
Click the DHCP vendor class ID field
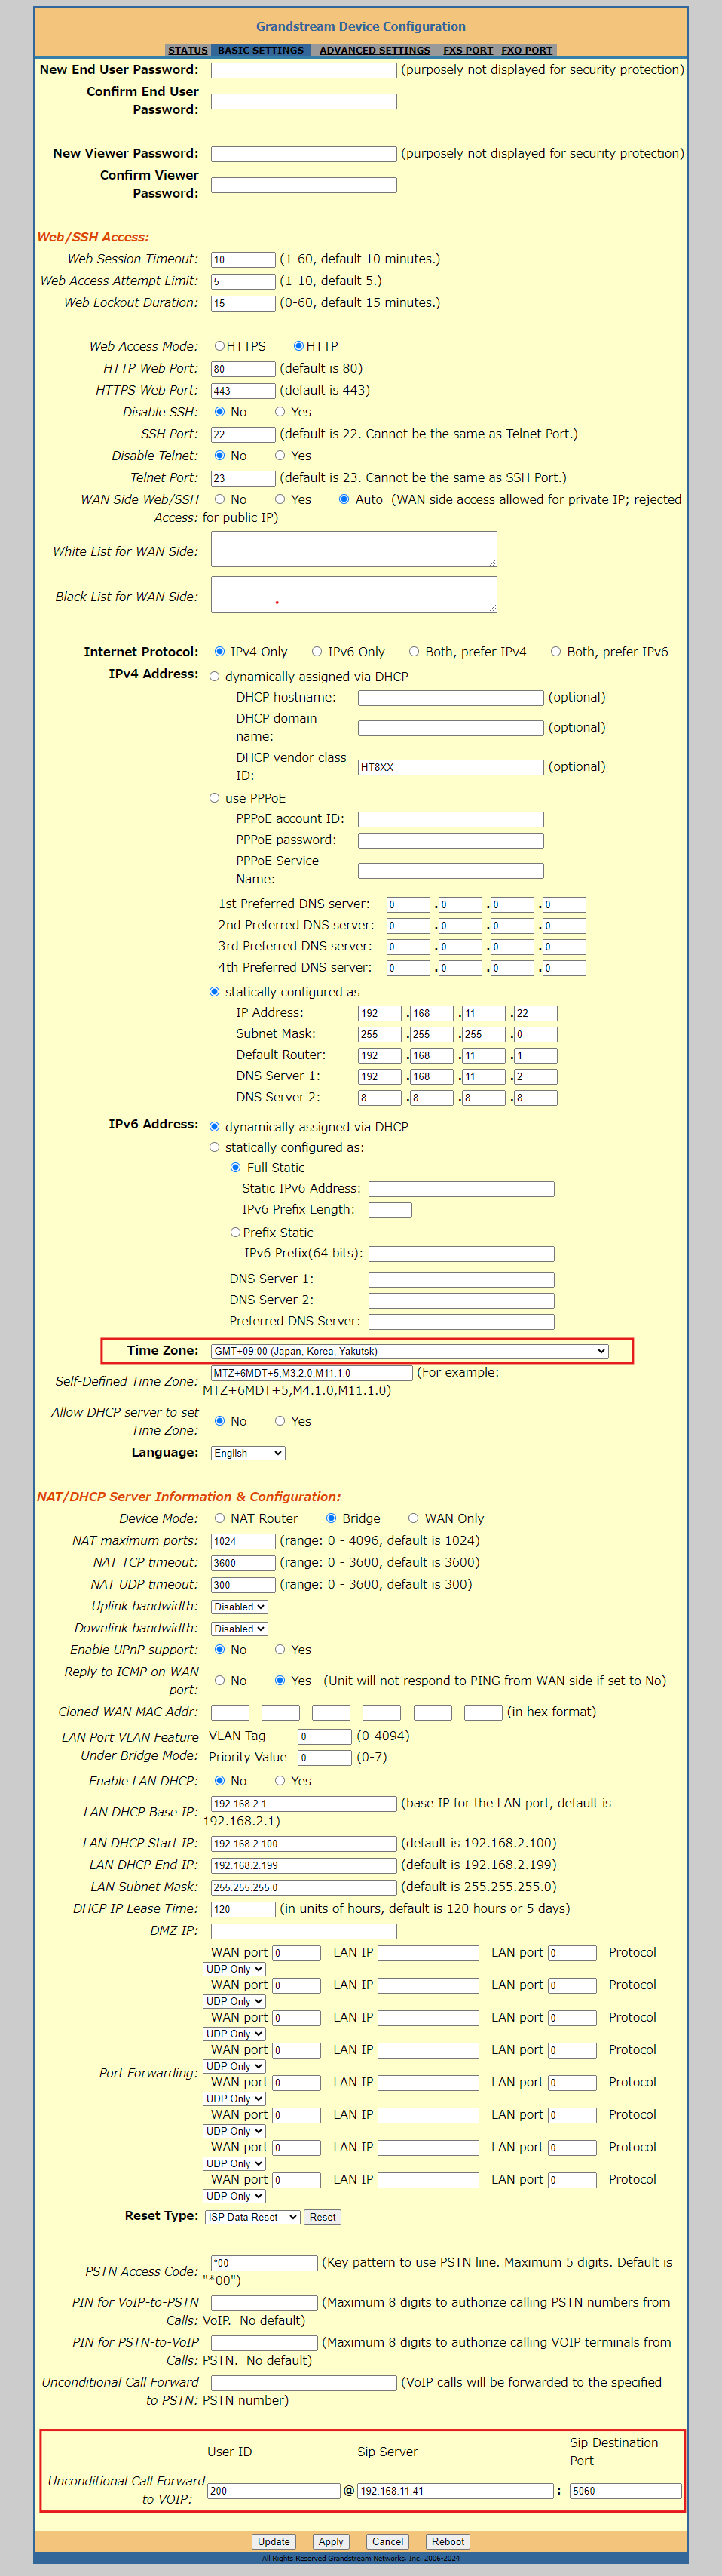[451, 768]
